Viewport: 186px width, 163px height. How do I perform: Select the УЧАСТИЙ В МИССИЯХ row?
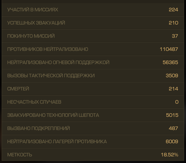tap(93, 10)
